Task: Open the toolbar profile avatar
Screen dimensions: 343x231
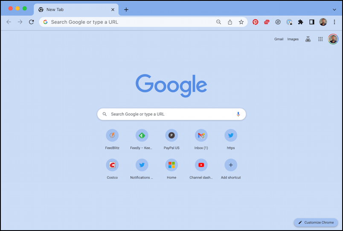Action: tap(323, 22)
